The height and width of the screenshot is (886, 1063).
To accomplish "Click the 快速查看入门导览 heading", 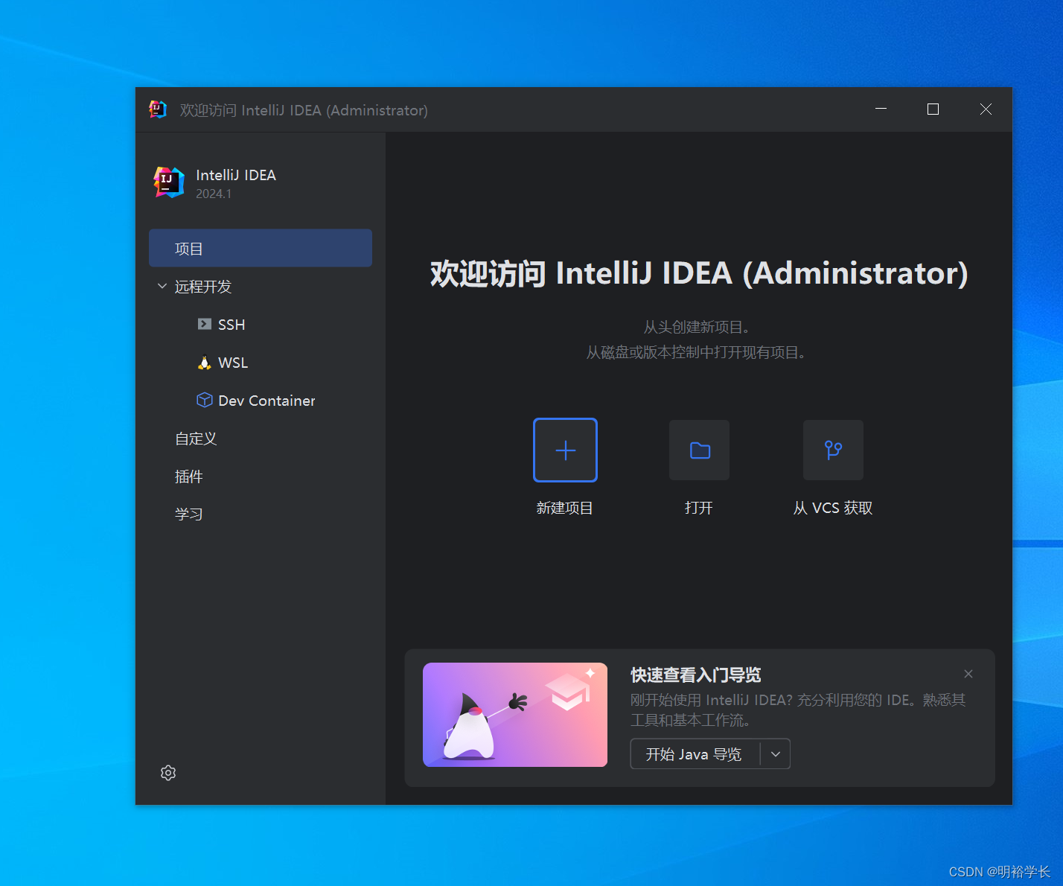I will click(x=696, y=675).
